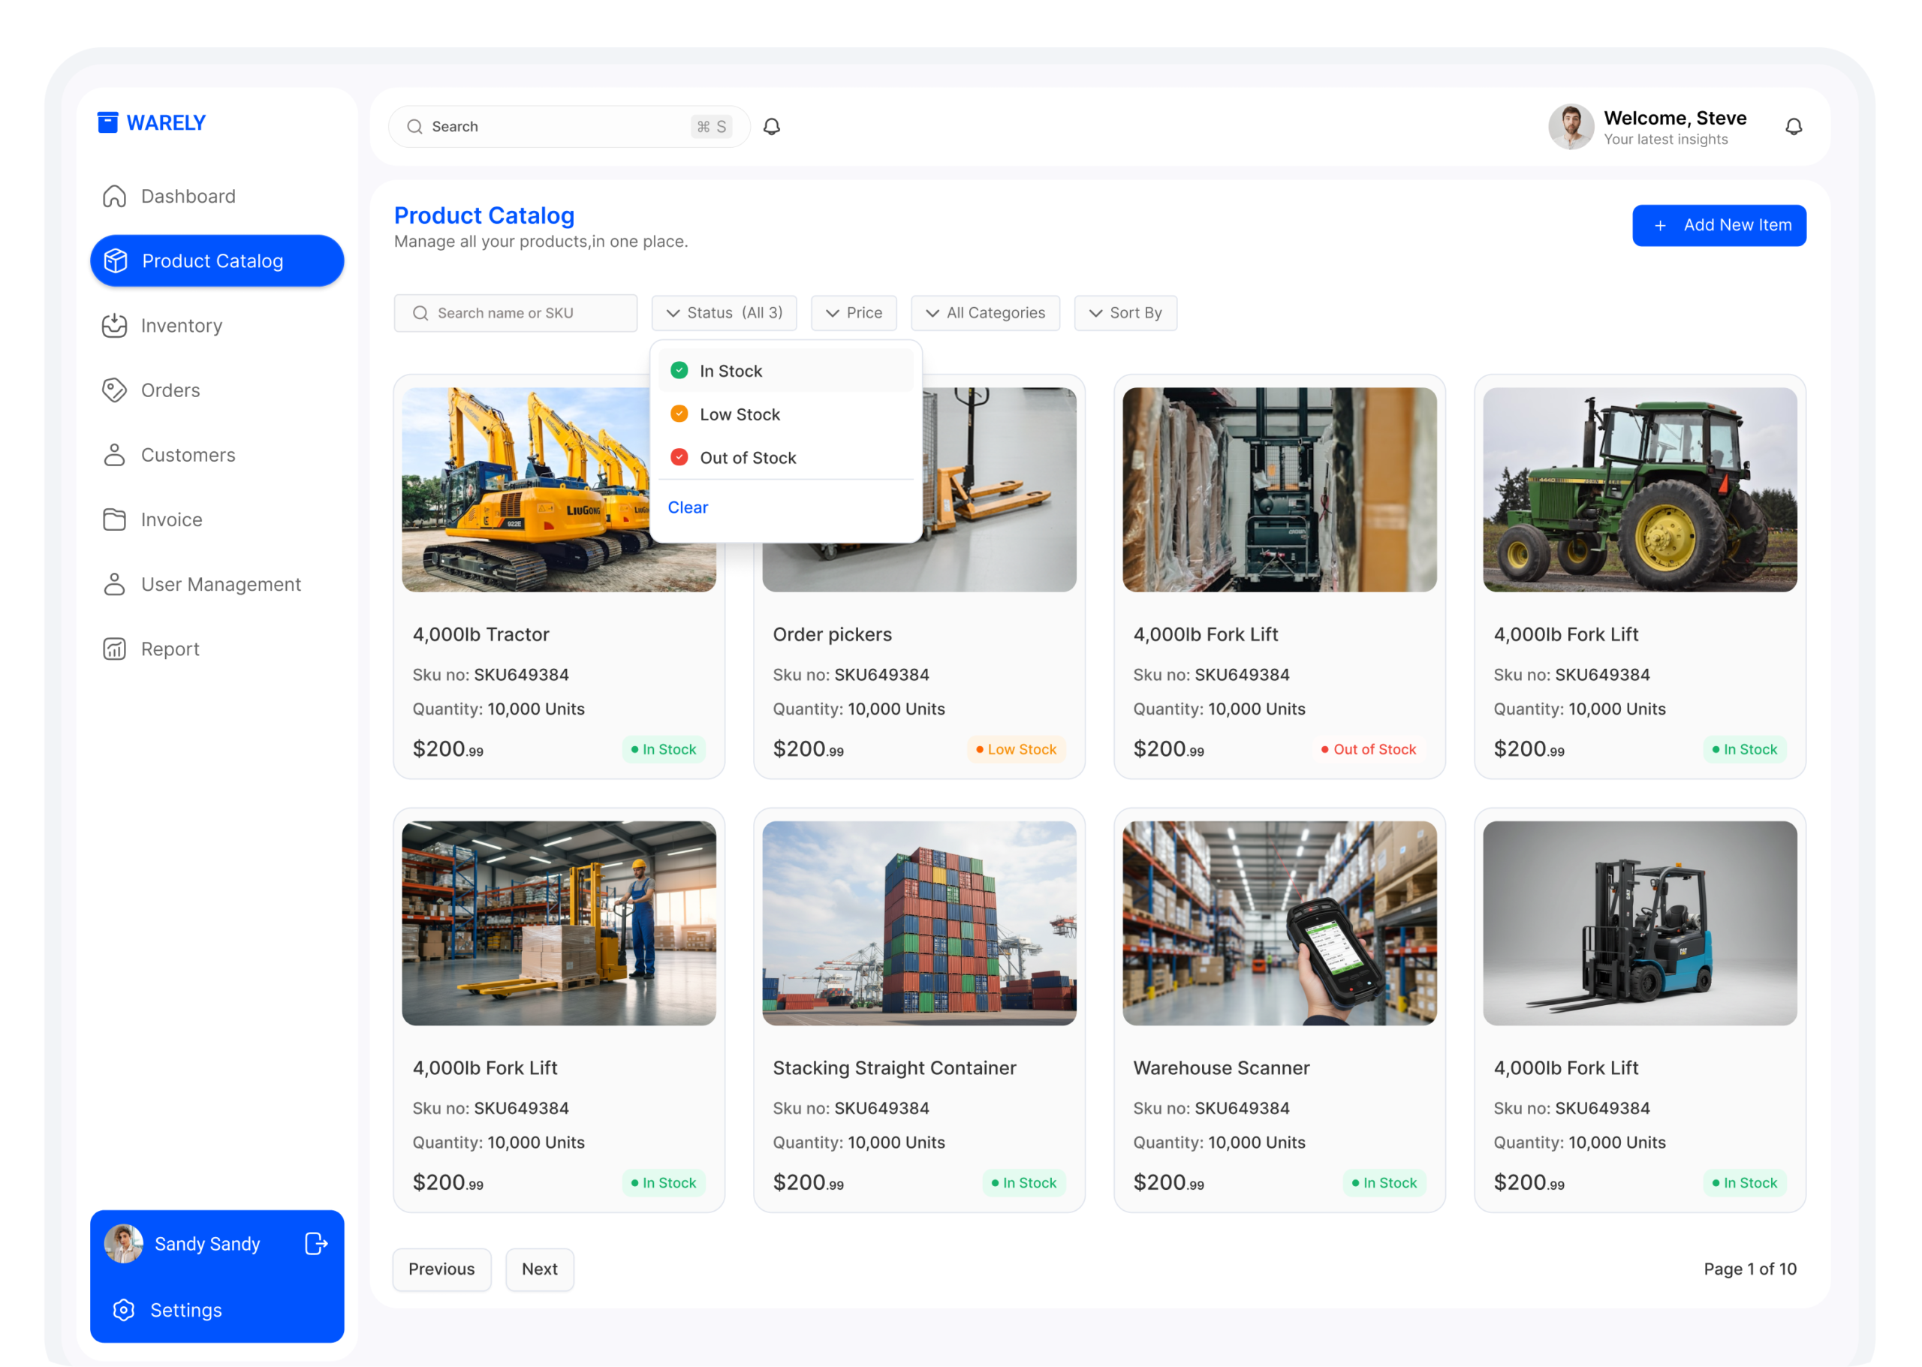Click the logout icon beside Sandy Sandy
The image size is (1922, 1367).
tap(315, 1243)
